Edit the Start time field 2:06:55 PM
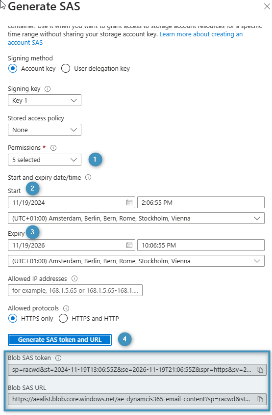This screenshot has height=415, width=272. click(201, 202)
